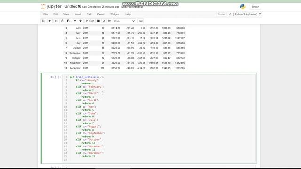Click value 13025.00 in November row
301x169 pixels.
(115, 63)
